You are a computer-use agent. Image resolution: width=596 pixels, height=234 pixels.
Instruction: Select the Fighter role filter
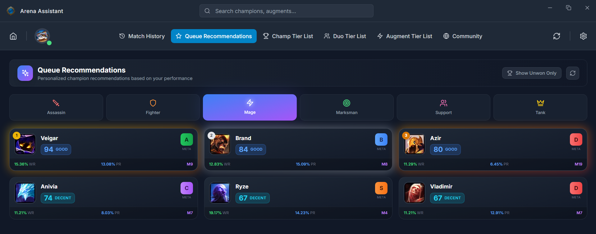point(153,107)
